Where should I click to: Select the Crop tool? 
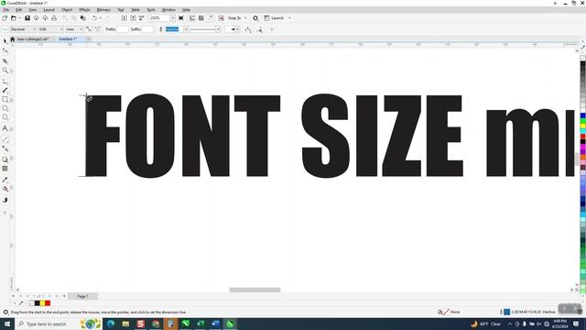click(x=5, y=61)
